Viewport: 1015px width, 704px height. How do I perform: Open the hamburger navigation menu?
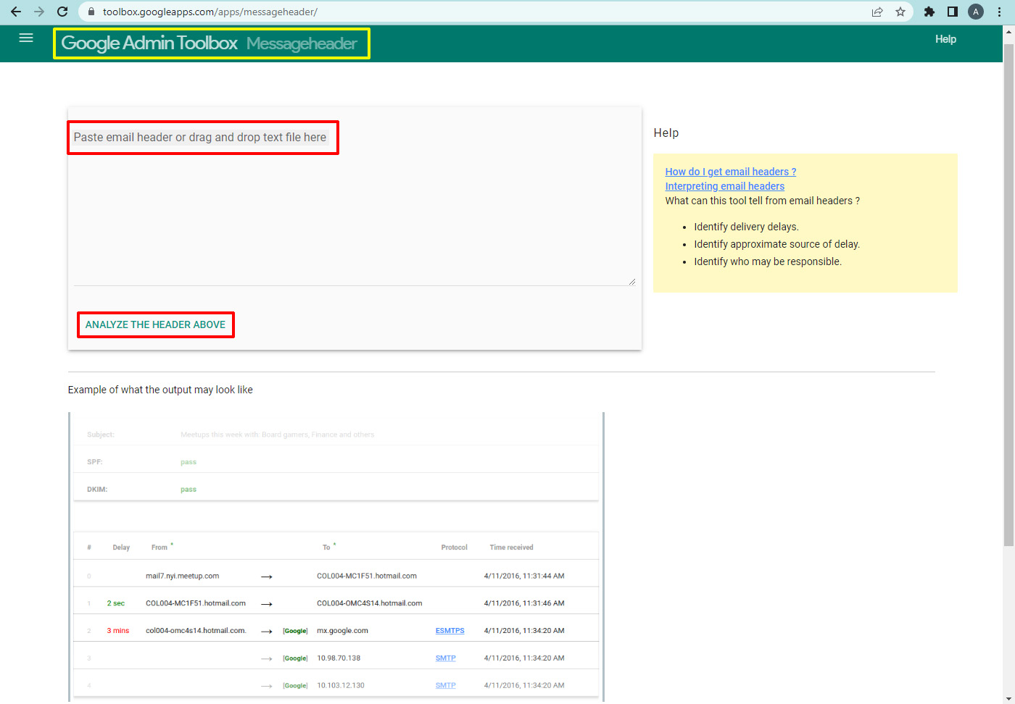click(x=26, y=38)
